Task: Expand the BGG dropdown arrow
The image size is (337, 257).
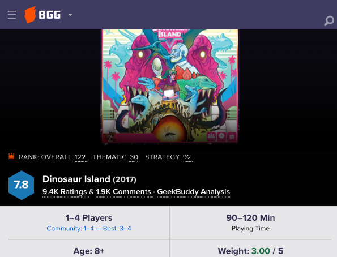Action: point(70,15)
